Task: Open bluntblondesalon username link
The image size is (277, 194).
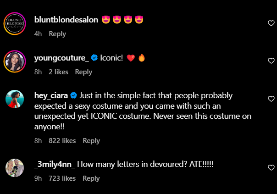Action: coord(66,21)
